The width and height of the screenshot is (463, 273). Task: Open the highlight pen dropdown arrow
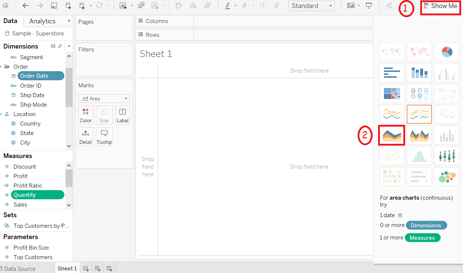[235, 6]
